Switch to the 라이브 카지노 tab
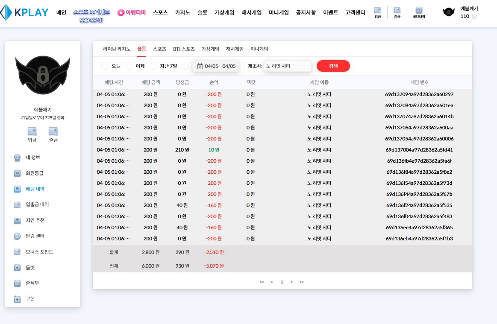 pos(116,49)
